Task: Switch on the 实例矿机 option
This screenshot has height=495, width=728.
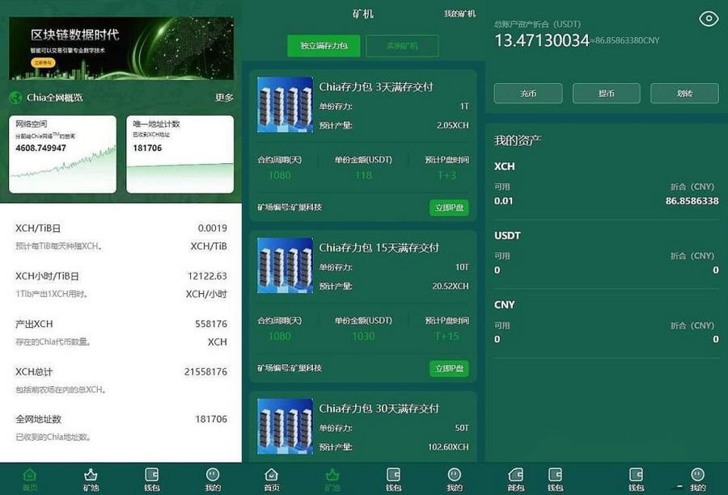Action: pos(404,46)
